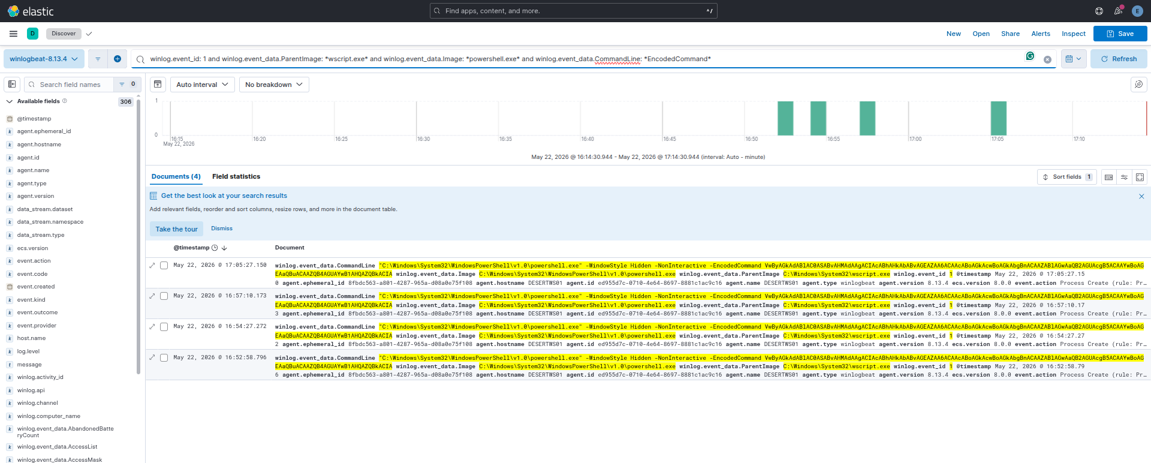Open keyboard shortcuts icon in grid toolbar
Image resolution: width=1151 pixels, height=463 pixels.
tap(1109, 177)
